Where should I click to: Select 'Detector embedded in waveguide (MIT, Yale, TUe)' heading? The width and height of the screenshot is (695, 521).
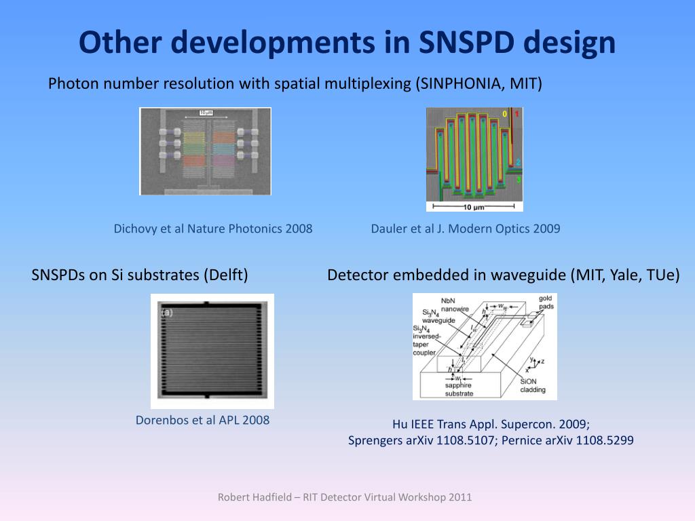tap(504, 275)
